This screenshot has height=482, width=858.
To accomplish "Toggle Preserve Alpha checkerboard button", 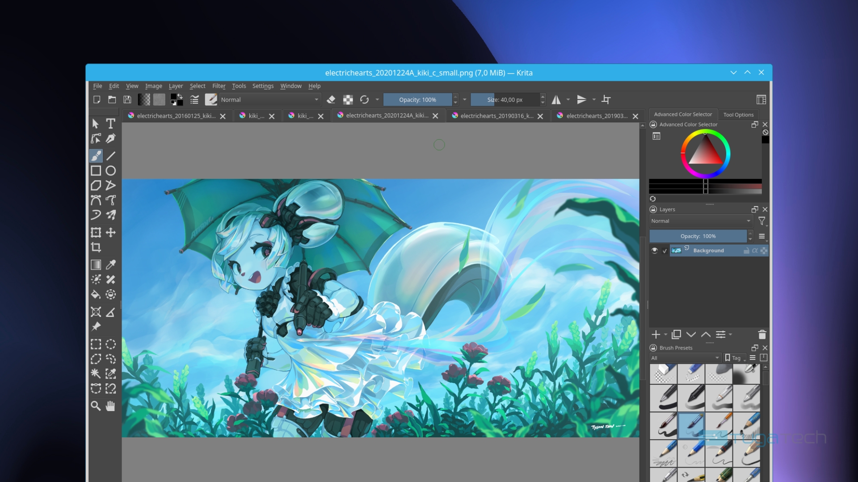I will click(x=348, y=100).
